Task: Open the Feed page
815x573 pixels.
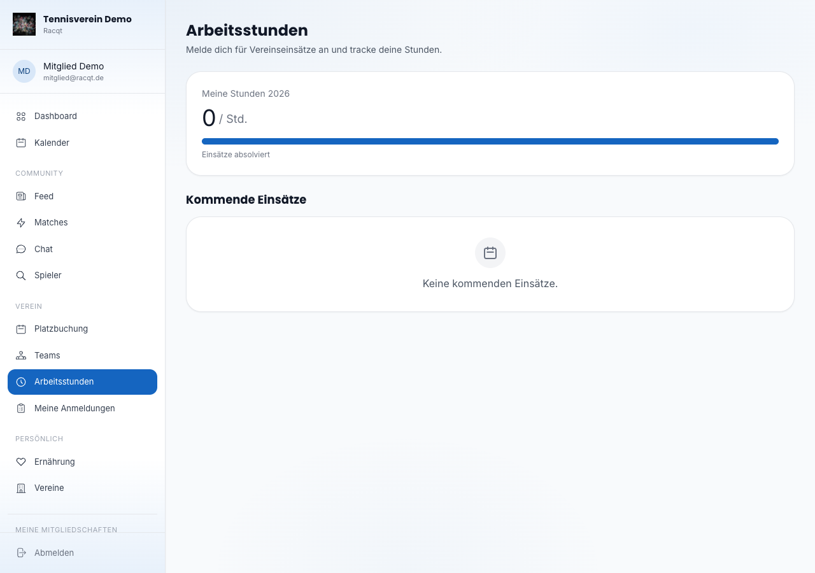Action: pos(82,197)
